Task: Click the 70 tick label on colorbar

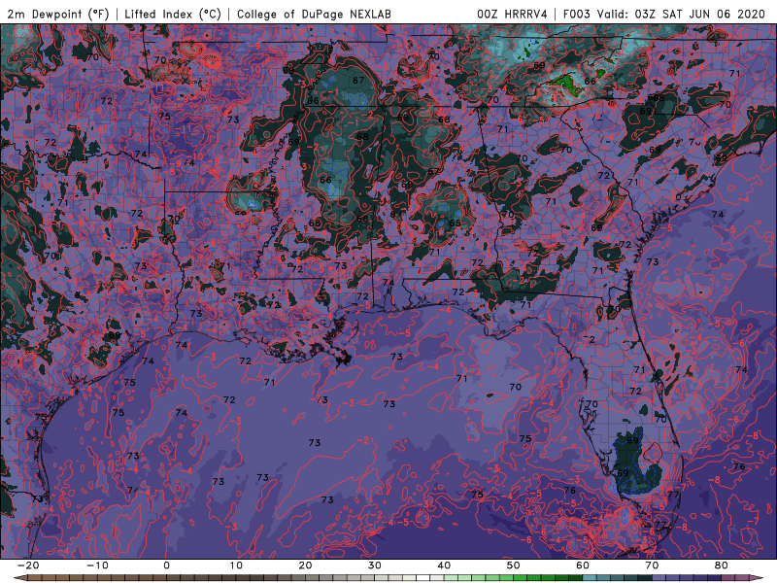Action: tap(652, 566)
